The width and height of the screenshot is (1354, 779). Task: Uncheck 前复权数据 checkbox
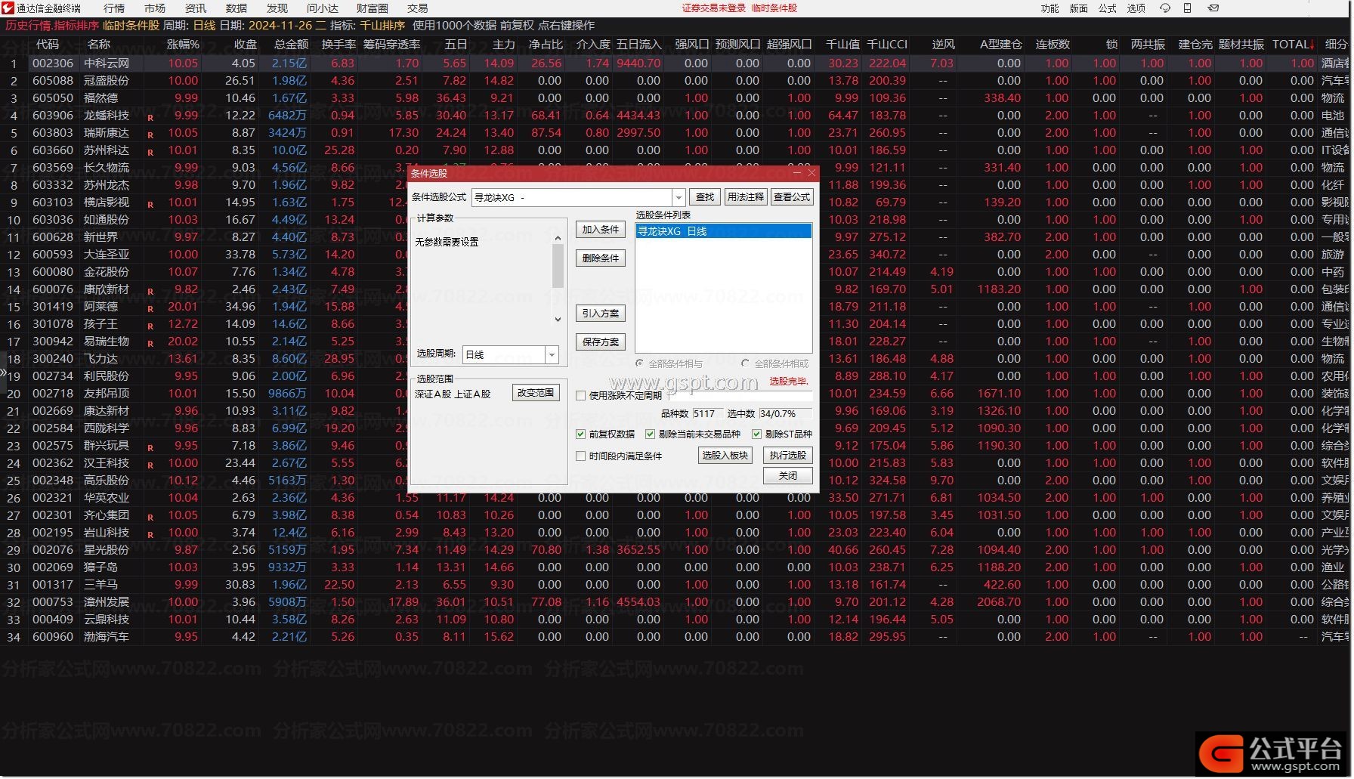580,434
